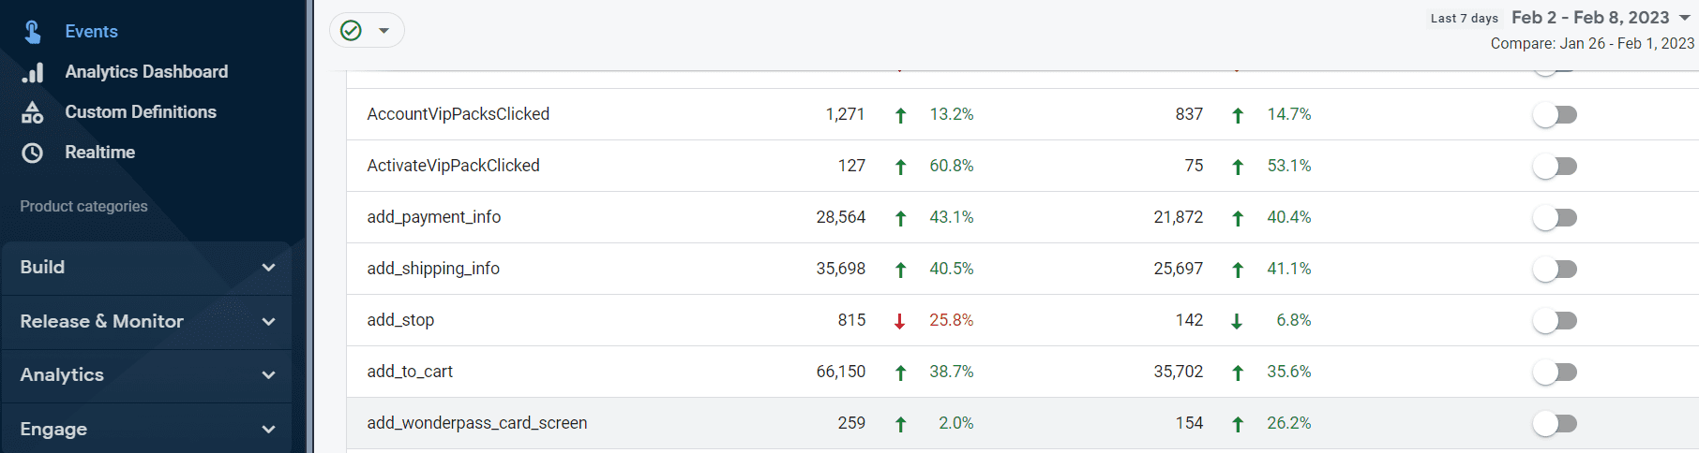1699x453 pixels.
Task: Click users value 837 for AccountVipPacksClicked
Action: [1189, 114]
